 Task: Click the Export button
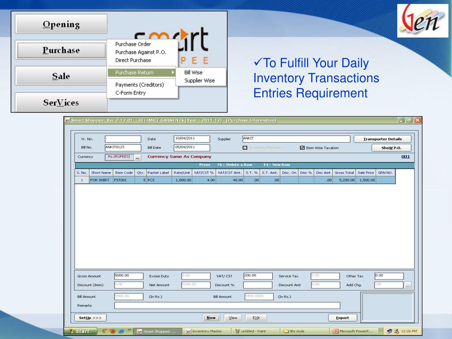[343, 318]
